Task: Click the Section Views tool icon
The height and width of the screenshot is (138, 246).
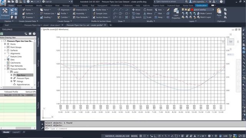Action: [94, 17]
